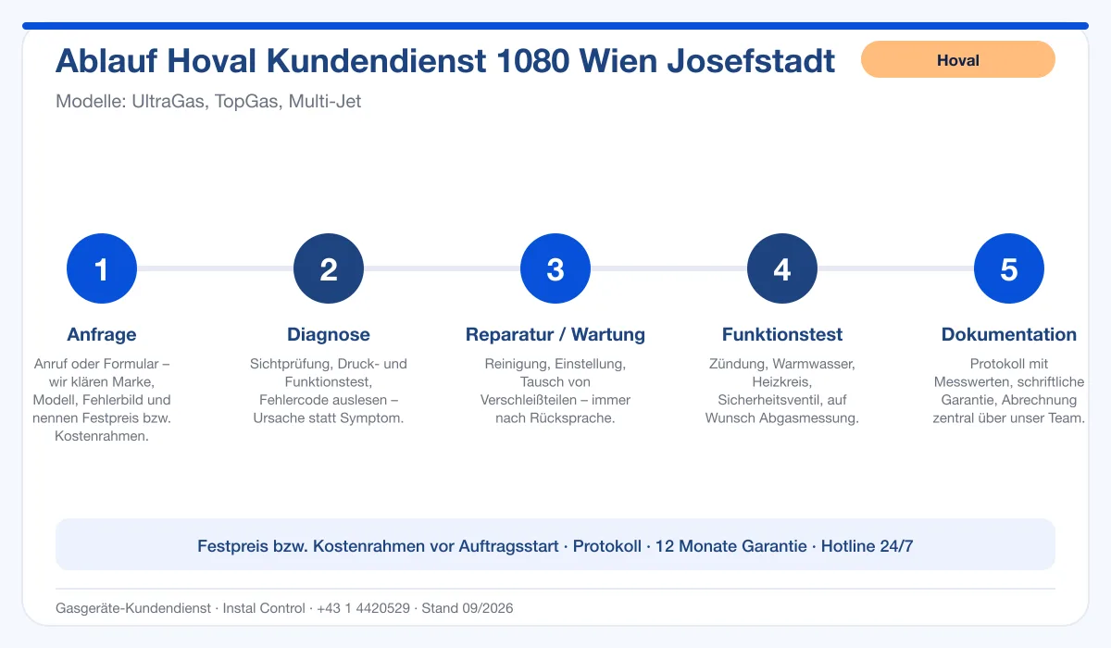The image size is (1111, 648).
Task: Select step 5 circle for Dokumentation
Action: tap(1009, 268)
